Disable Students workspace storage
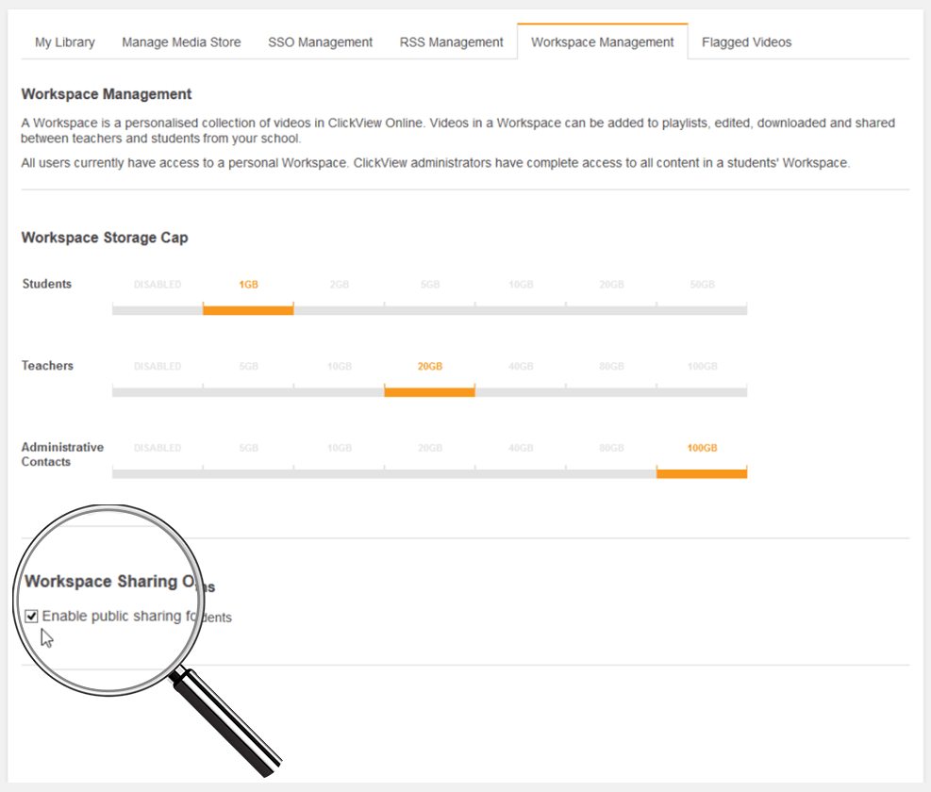Viewport: 931px width, 792px height. click(x=158, y=308)
